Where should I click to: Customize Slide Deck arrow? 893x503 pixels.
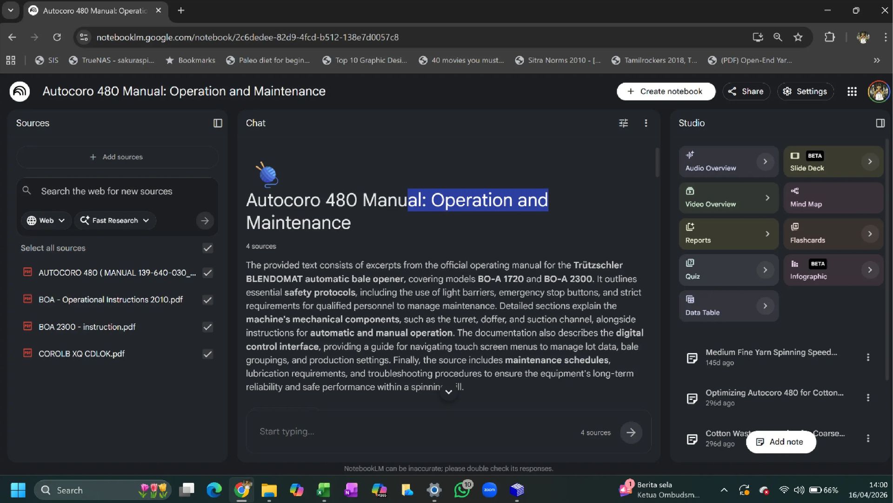click(870, 161)
